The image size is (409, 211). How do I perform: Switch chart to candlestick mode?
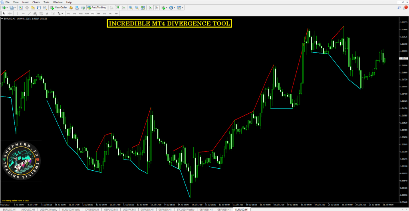click(x=118, y=8)
